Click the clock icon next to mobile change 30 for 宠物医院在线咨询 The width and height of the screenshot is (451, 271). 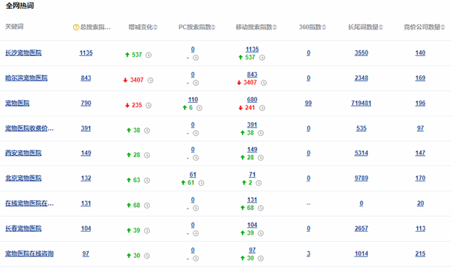(261, 258)
